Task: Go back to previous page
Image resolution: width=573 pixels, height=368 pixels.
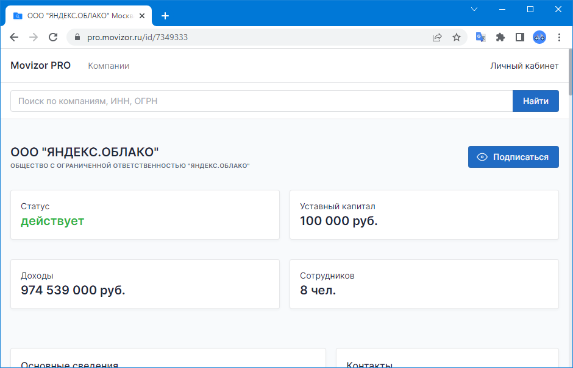Action: [14, 37]
